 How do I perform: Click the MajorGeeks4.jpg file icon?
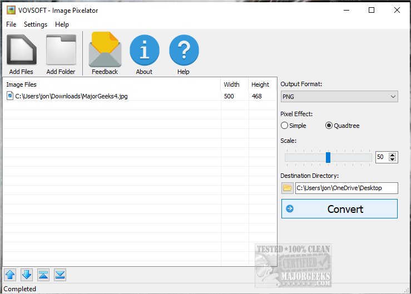click(x=10, y=96)
